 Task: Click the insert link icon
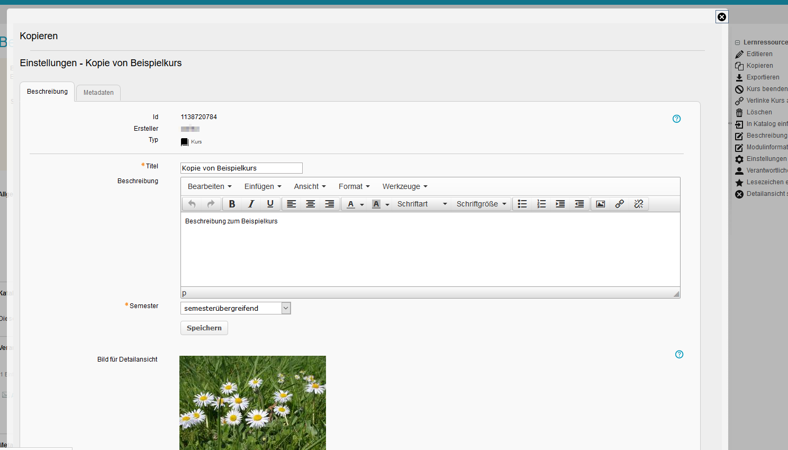click(620, 204)
